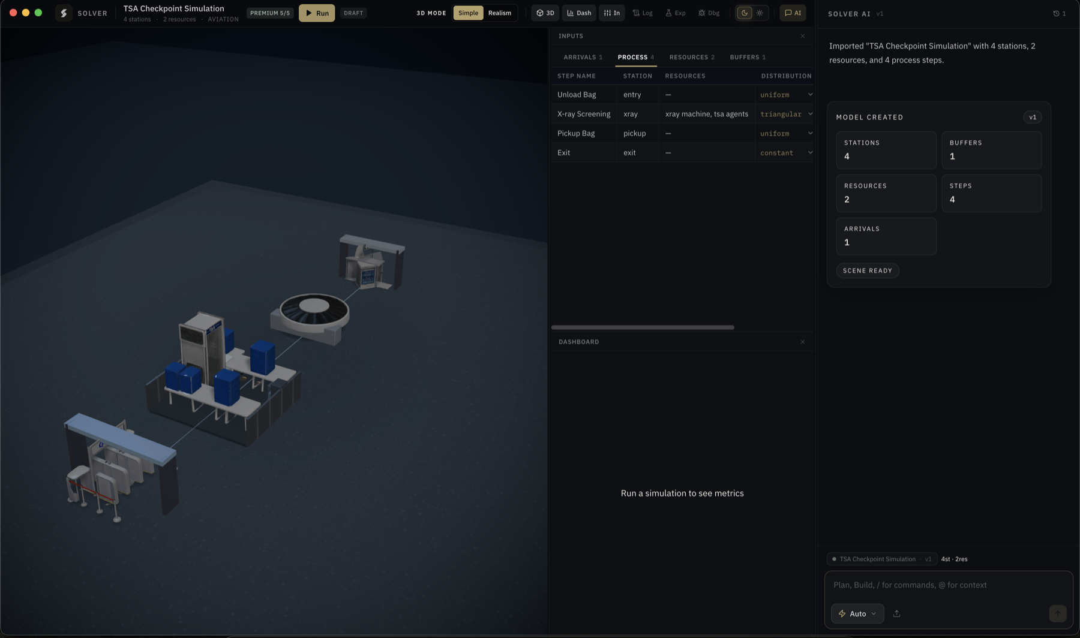This screenshot has height=638, width=1080.
Task: Select light theme sun icon
Action: click(760, 13)
